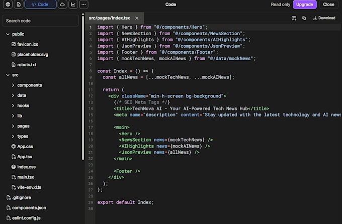Click the purple Upgrade button
Image resolution: width=342 pixels, height=224 pixels.
pos(304,5)
